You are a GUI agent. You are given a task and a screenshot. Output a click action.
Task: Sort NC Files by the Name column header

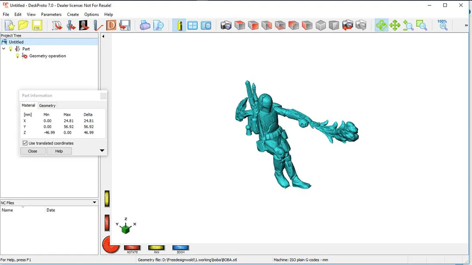(x=23, y=210)
